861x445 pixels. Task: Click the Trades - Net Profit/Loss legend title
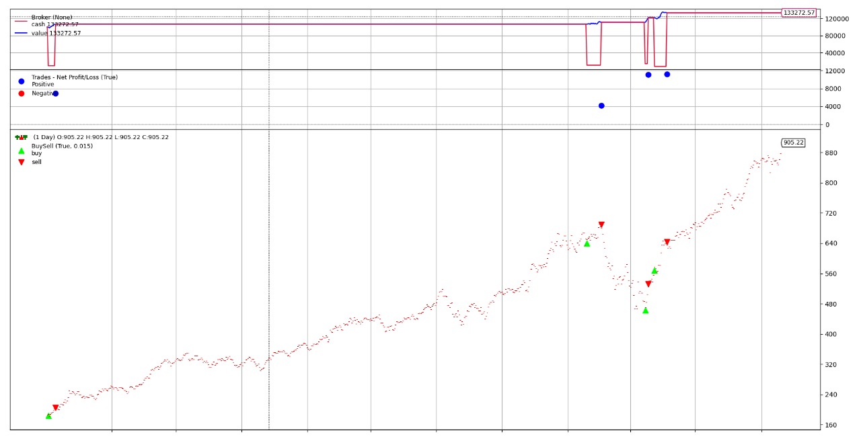tap(74, 77)
